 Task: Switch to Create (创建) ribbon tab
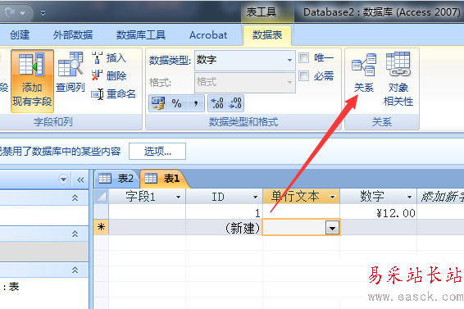20,35
